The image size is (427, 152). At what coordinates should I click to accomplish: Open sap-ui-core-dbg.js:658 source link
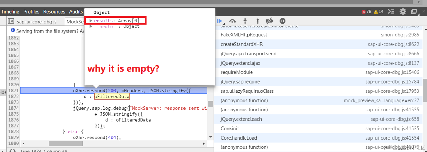tap(395, 119)
